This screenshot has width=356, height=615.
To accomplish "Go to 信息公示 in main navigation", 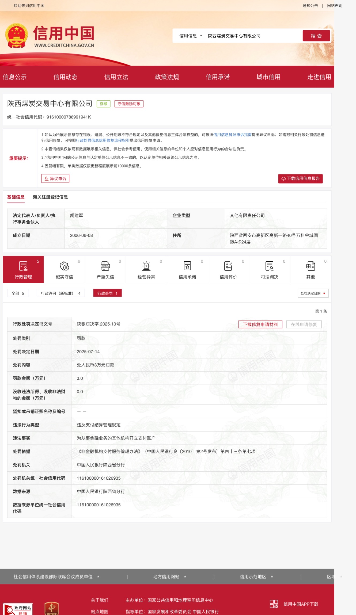I will coord(15,77).
